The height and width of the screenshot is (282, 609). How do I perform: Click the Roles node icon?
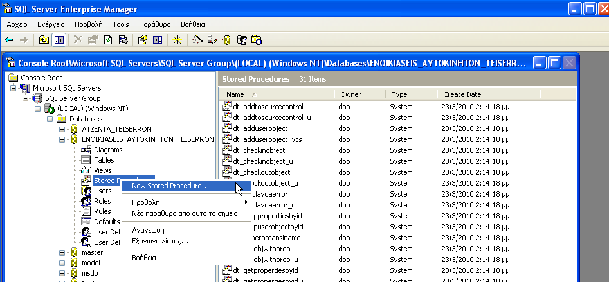coord(86,201)
